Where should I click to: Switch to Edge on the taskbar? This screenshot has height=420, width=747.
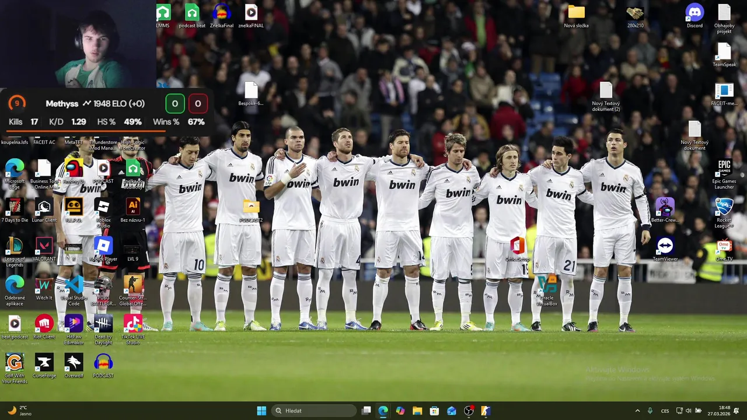[x=383, y=411]
